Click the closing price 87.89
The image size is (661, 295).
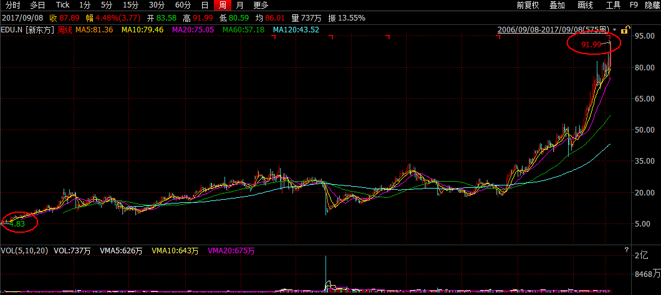[70, 18]
